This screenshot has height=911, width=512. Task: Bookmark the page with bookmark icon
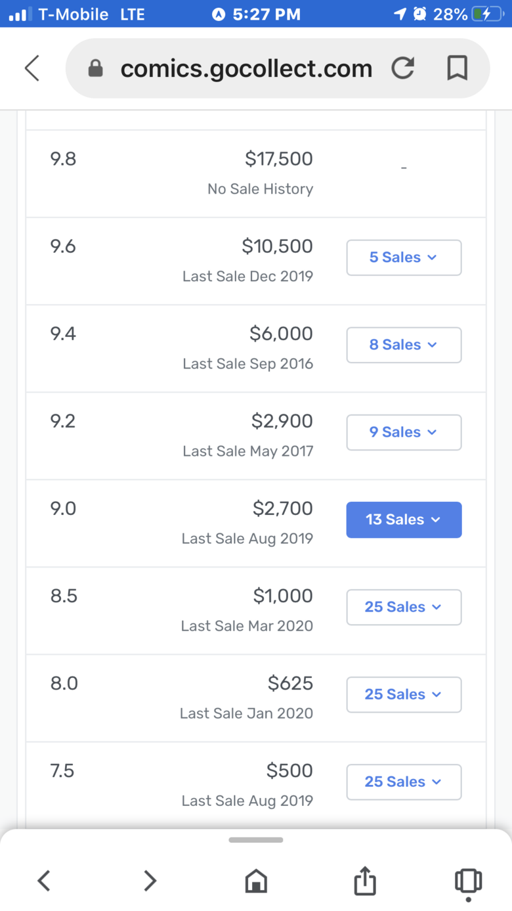[x=457, y=68]
